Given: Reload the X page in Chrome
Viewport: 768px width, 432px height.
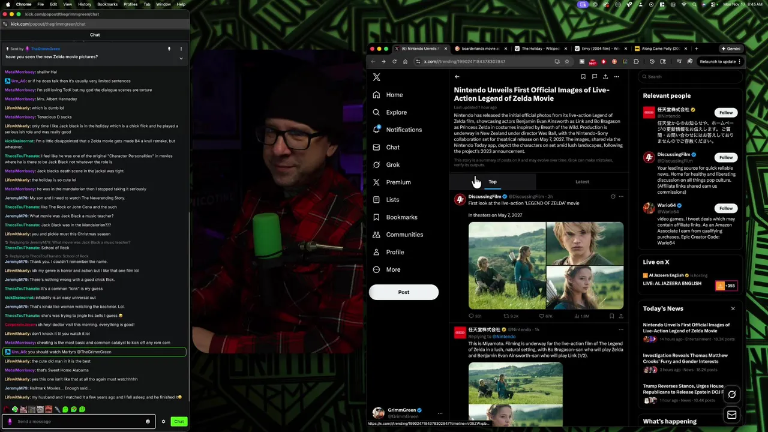Looking at the screenshot, I should click(x=394, y=61).
